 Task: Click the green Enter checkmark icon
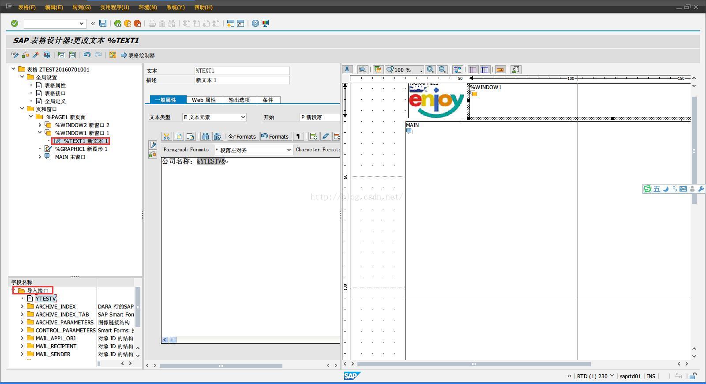[15, 23]
